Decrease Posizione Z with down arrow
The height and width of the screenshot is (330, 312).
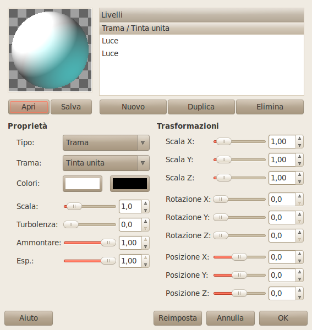point(299,296)
